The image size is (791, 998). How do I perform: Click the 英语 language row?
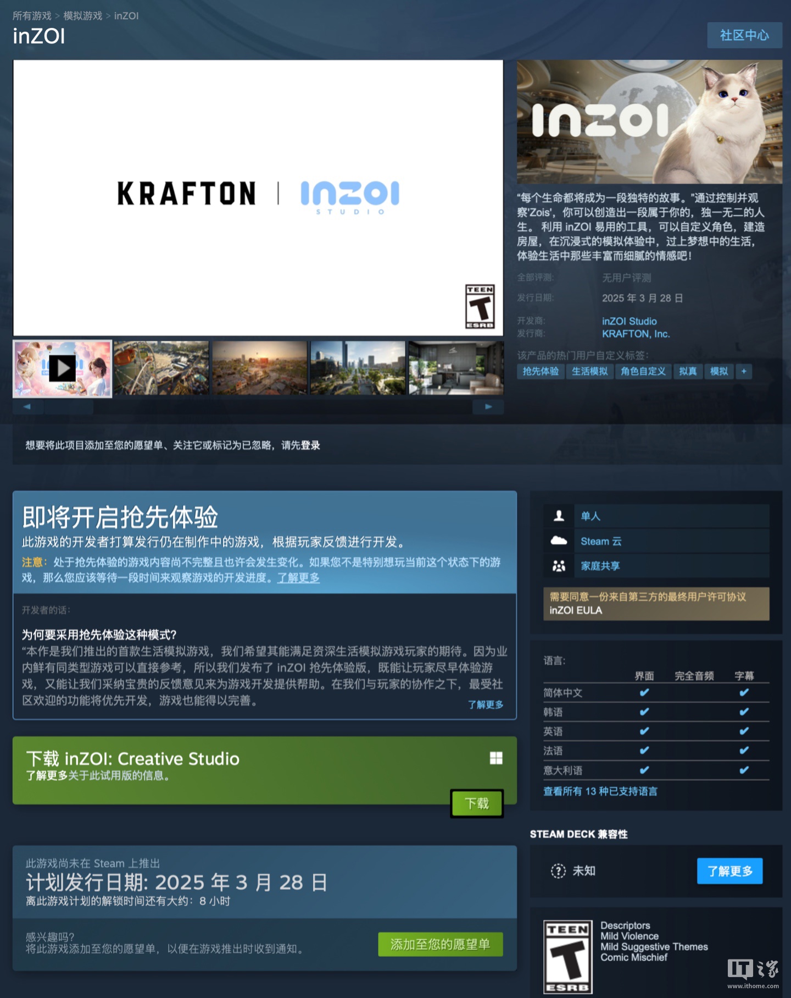tap(656, 731)
